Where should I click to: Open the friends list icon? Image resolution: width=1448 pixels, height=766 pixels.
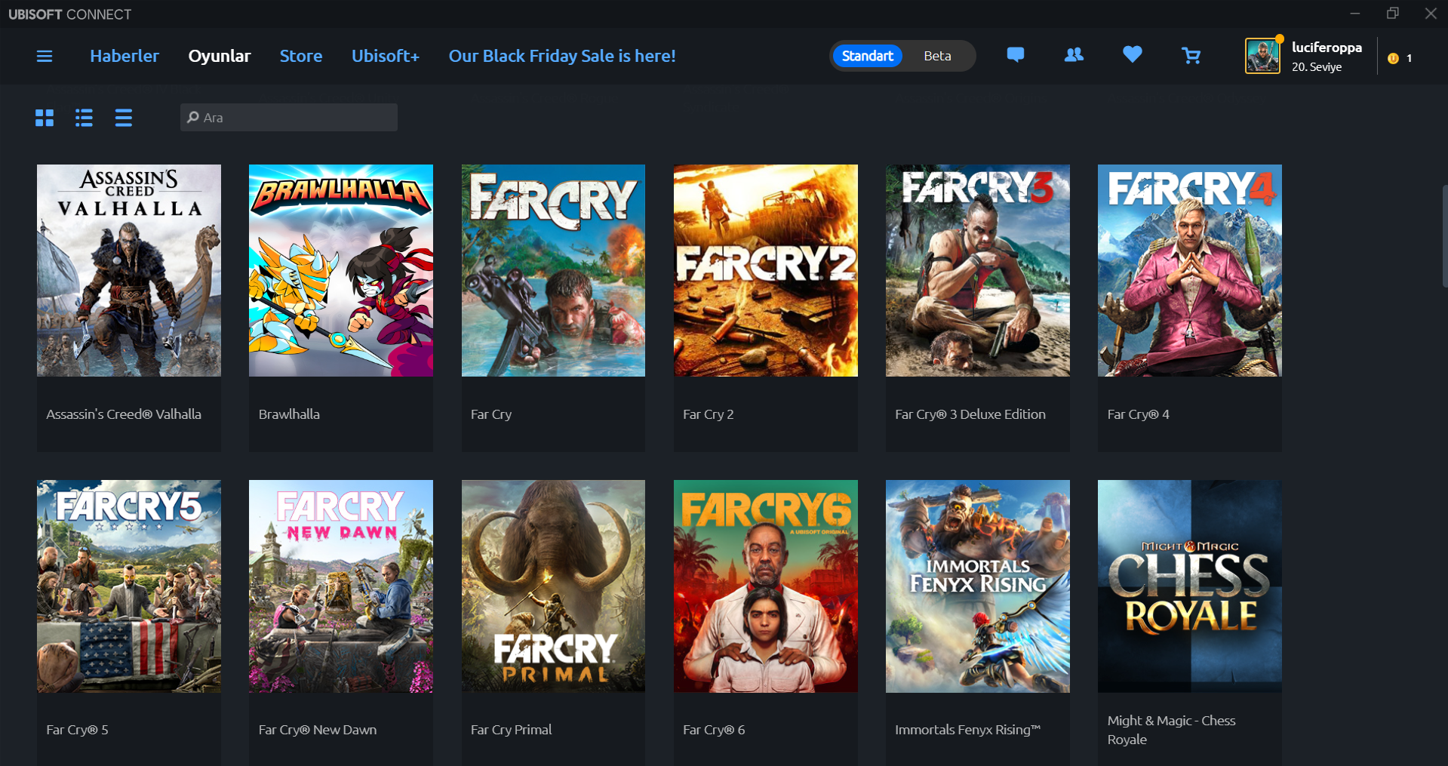point(1074,55)
